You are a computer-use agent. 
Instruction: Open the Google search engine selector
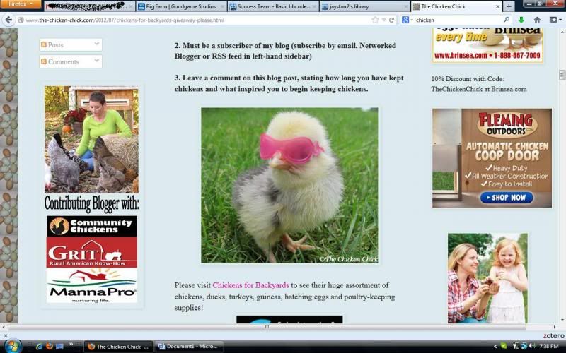coord(407,20)
